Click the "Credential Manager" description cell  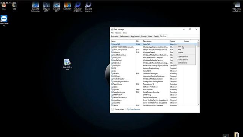coord(150,73)
